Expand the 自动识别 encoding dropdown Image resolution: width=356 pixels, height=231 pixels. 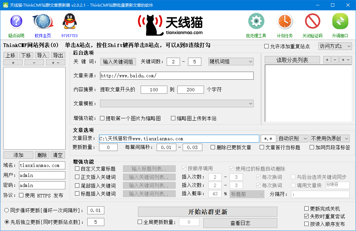[293, 139]
